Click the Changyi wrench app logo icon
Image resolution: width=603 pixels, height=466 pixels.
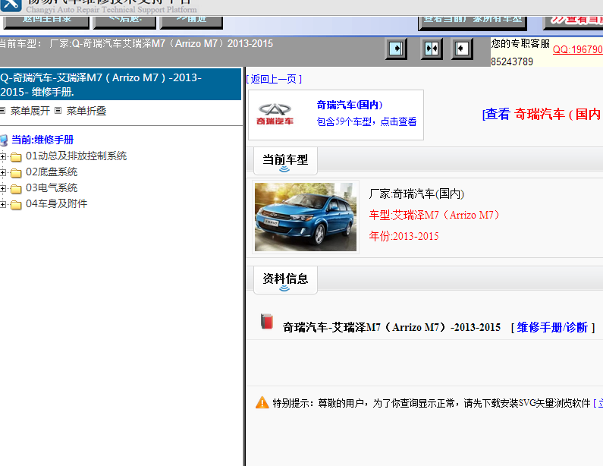pos(10,5)
